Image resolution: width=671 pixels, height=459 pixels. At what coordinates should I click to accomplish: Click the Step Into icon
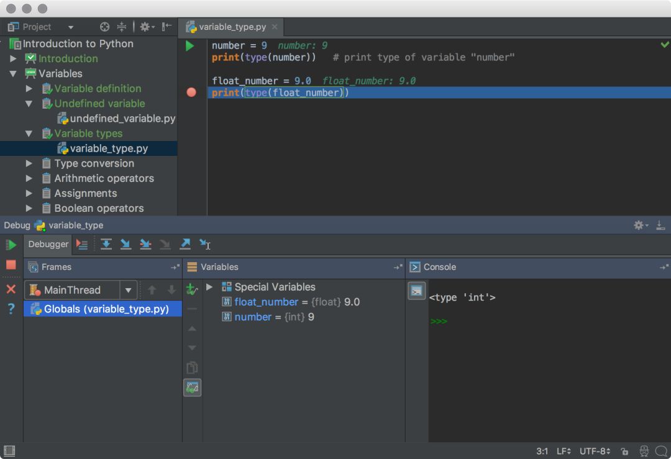[x=126, y=244]
